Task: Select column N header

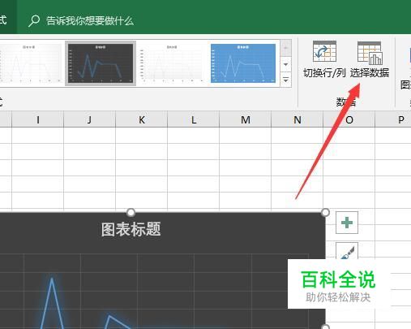Action: tap(297, 119)
